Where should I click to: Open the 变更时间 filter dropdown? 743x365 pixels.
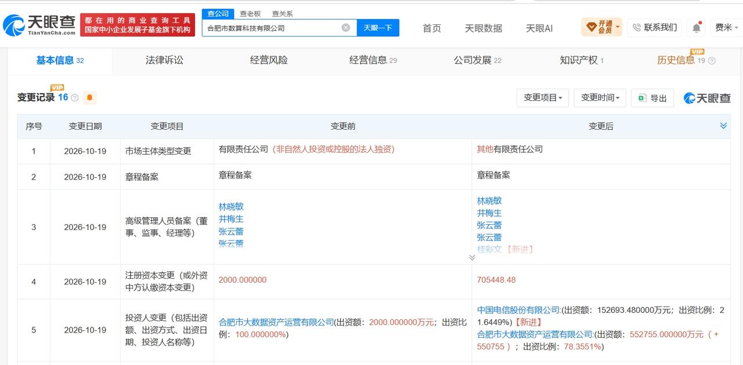[x=600, y=98]
